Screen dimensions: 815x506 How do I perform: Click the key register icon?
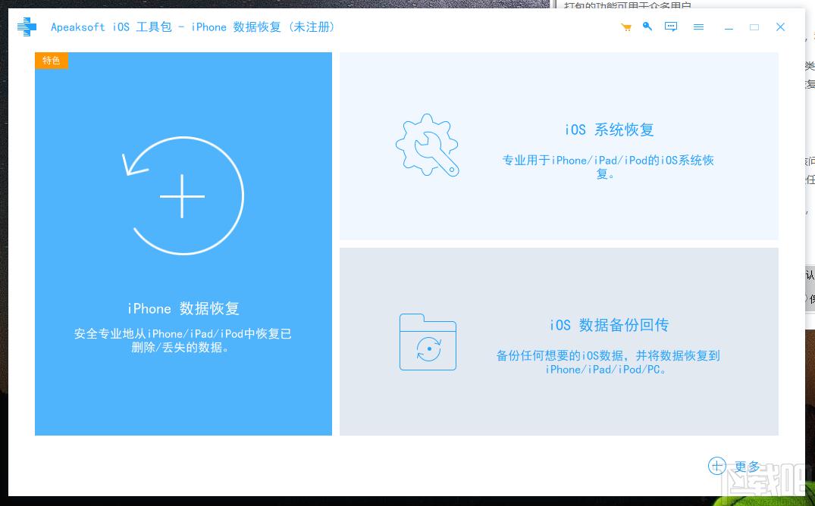(x=647, y=27)
